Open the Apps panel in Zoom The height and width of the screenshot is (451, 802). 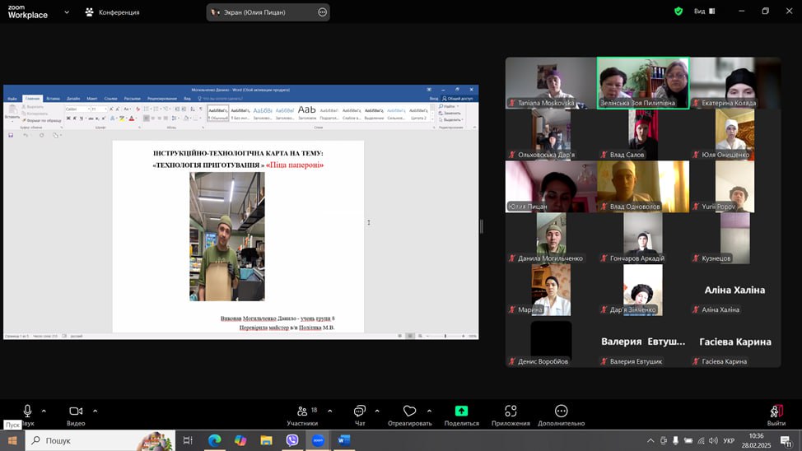pyautogui.click(x=511, y=411)
